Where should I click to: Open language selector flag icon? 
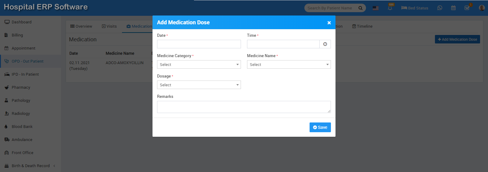point(375,8)
